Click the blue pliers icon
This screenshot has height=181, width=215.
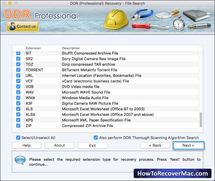click(141, 14)
